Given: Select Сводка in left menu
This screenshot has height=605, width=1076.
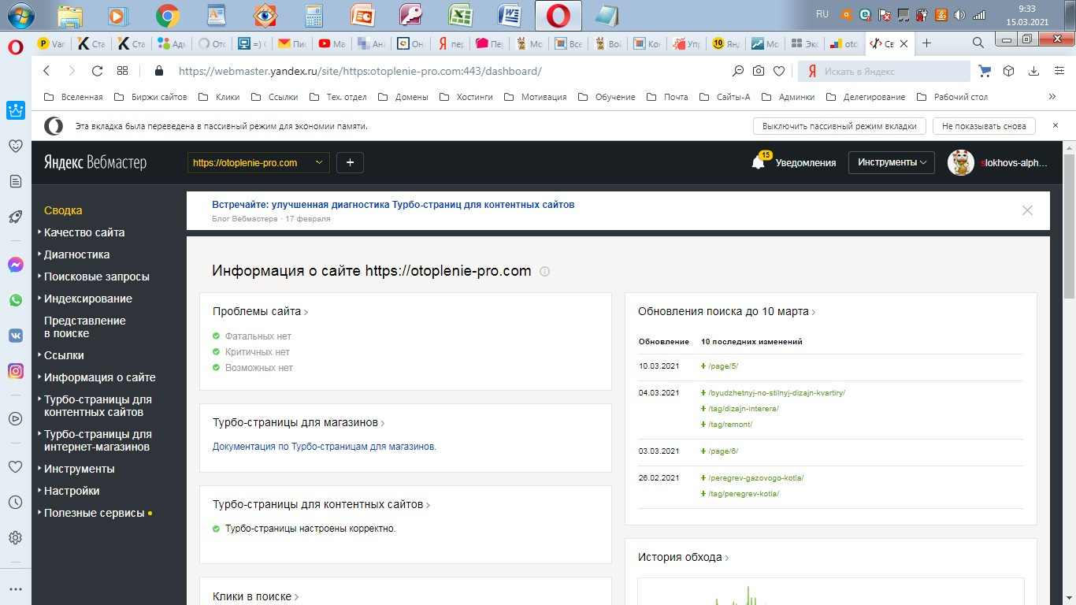Looking at the screenshot, I should 63,210.
